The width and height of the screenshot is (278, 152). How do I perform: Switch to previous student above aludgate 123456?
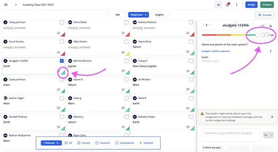[x=236, y=22]
